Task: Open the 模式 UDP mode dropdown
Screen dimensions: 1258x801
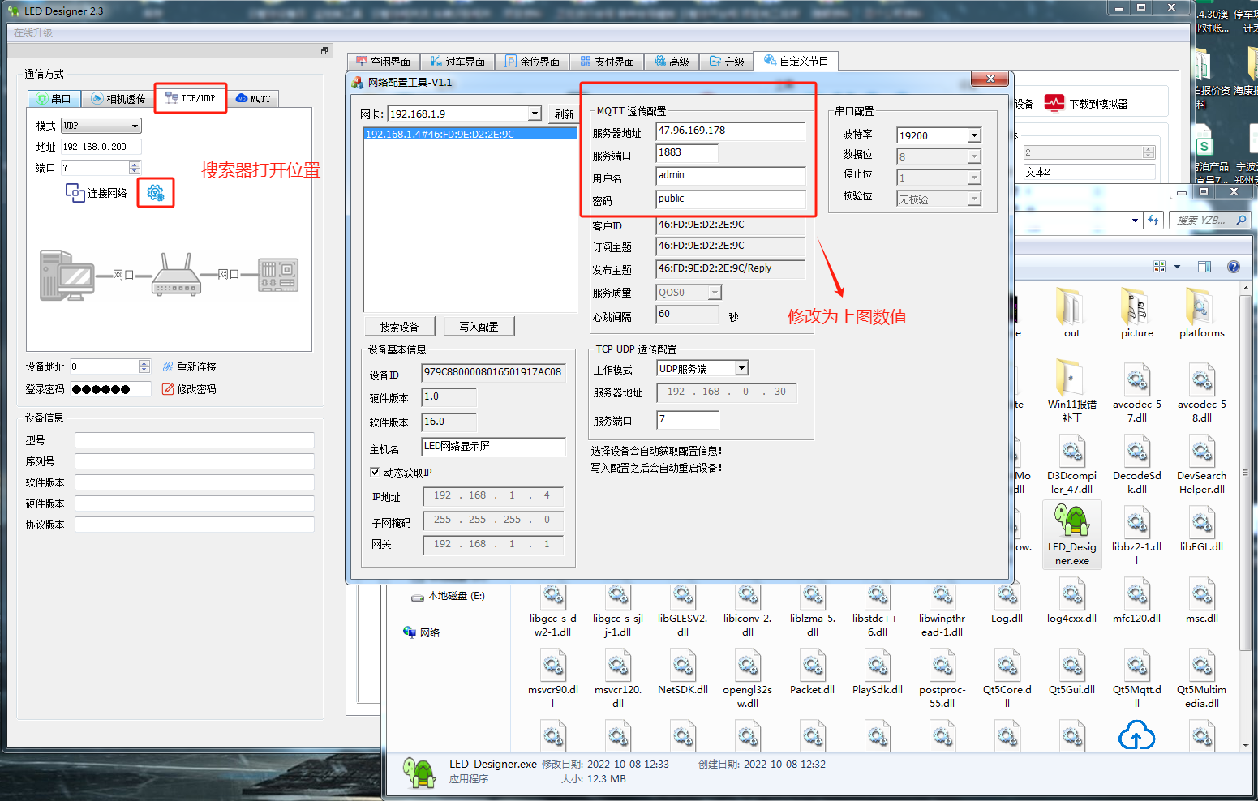Action: (x=101, y=126)
